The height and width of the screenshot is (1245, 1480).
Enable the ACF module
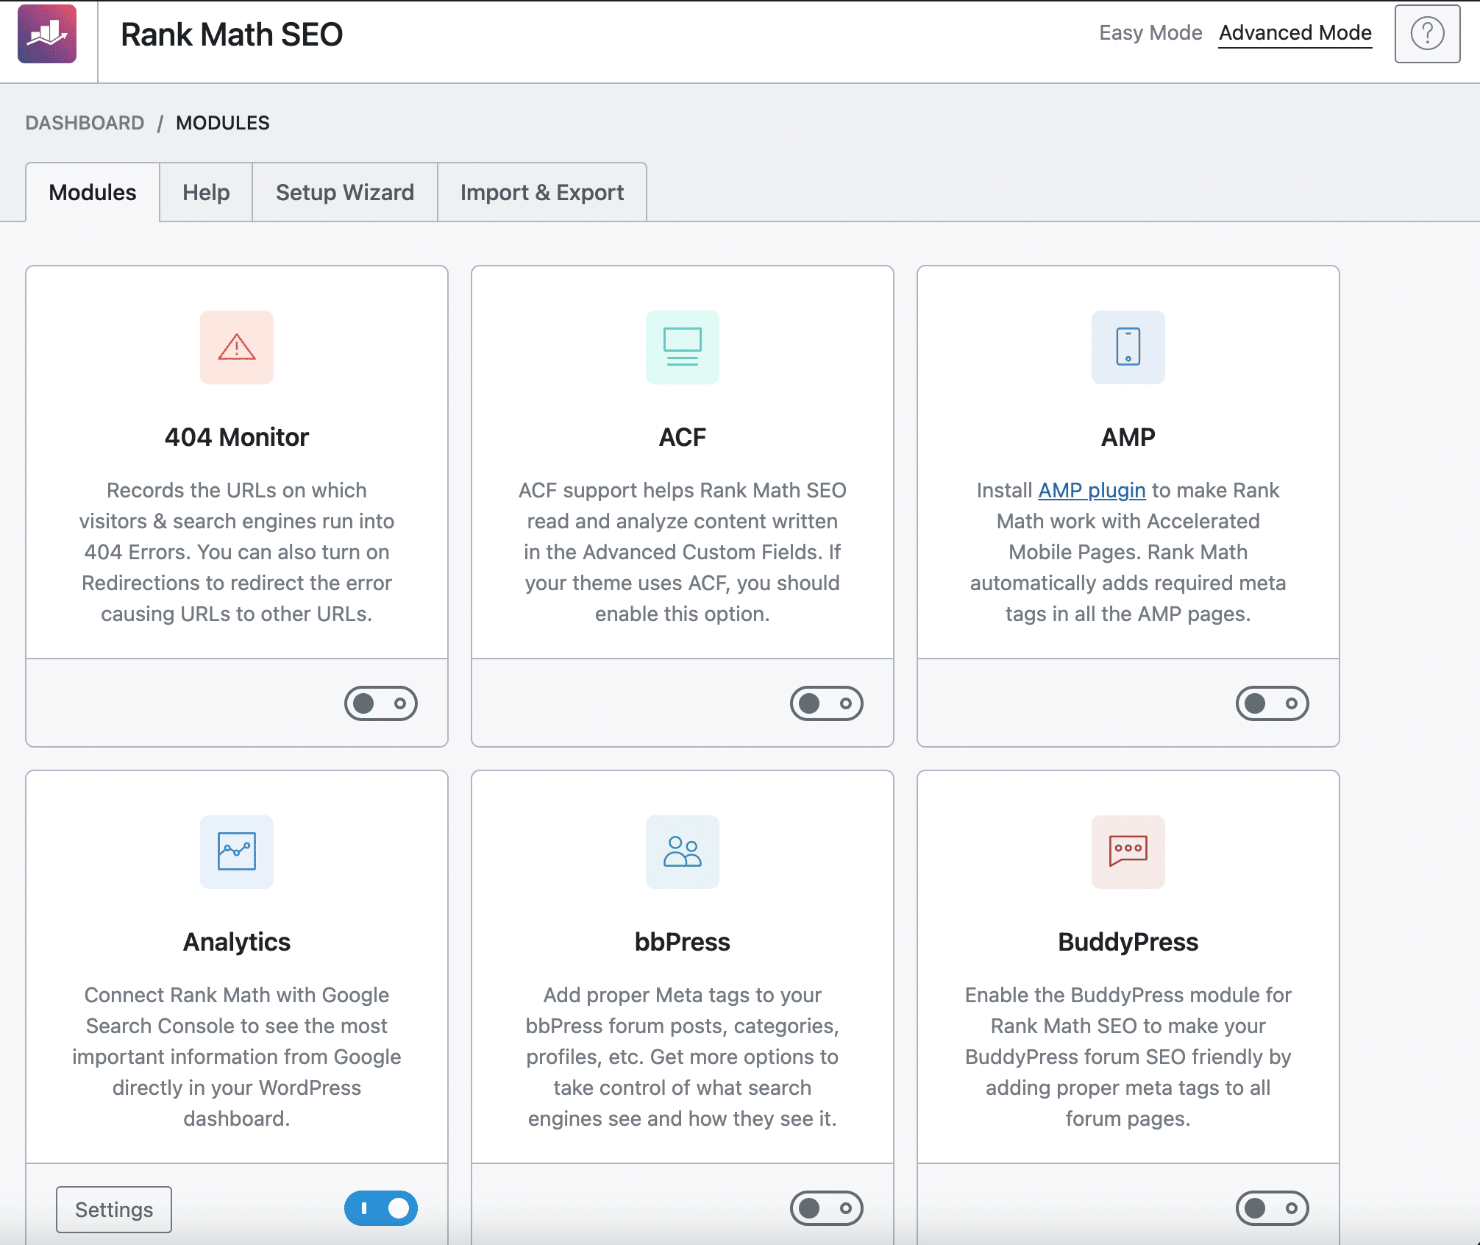point(828,703)
